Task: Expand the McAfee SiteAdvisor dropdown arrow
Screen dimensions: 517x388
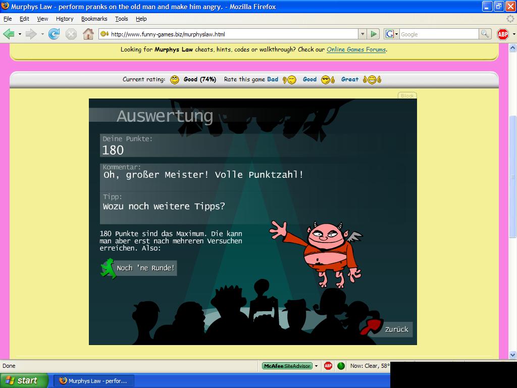Action: (317, 366)
